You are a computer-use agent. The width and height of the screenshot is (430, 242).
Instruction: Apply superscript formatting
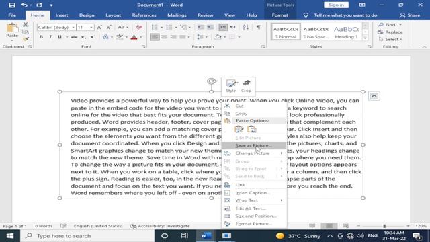pyautogui.click(x=93, y=37)
